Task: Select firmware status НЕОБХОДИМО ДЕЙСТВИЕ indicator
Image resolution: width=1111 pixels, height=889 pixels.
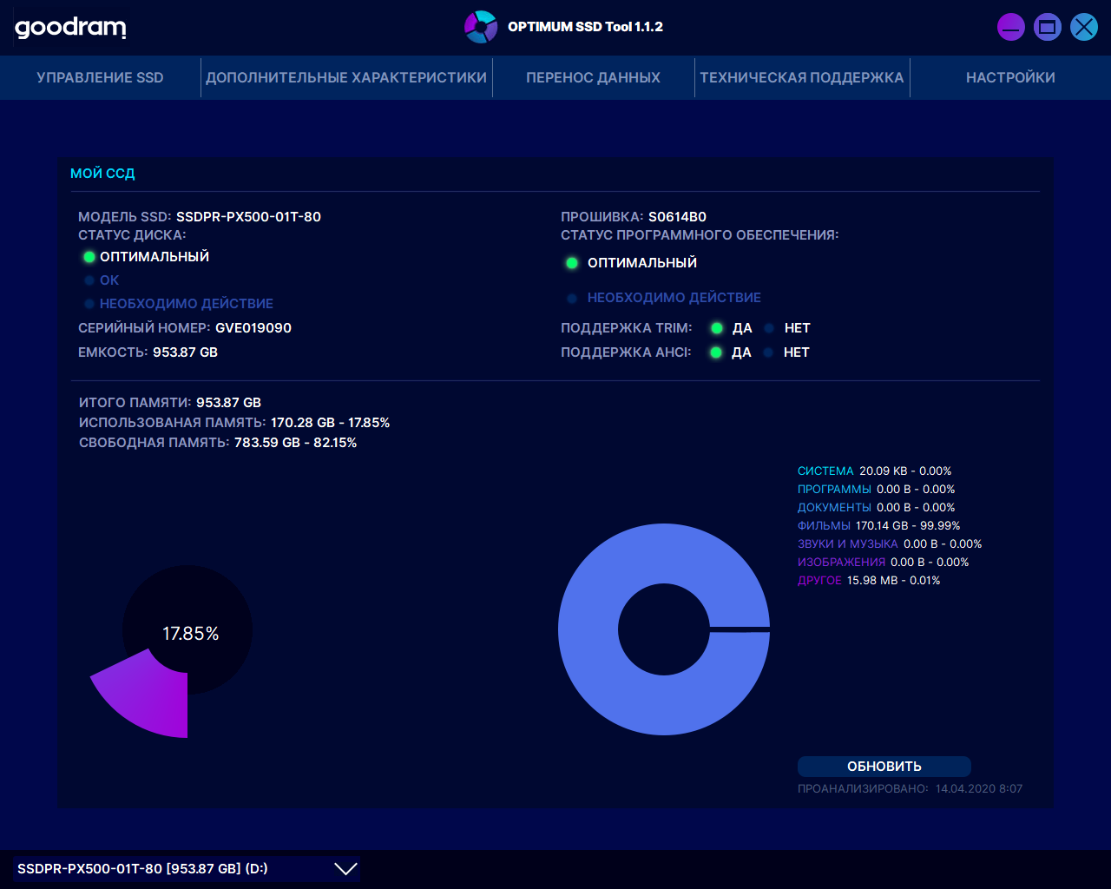Action: point(572,298)
